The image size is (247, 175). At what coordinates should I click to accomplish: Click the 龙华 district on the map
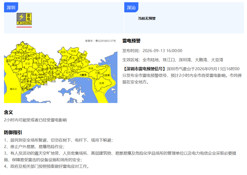(40, 65)
